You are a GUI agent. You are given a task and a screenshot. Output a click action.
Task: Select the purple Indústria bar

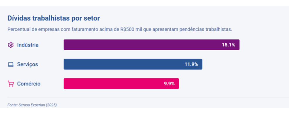coord(141,45)
